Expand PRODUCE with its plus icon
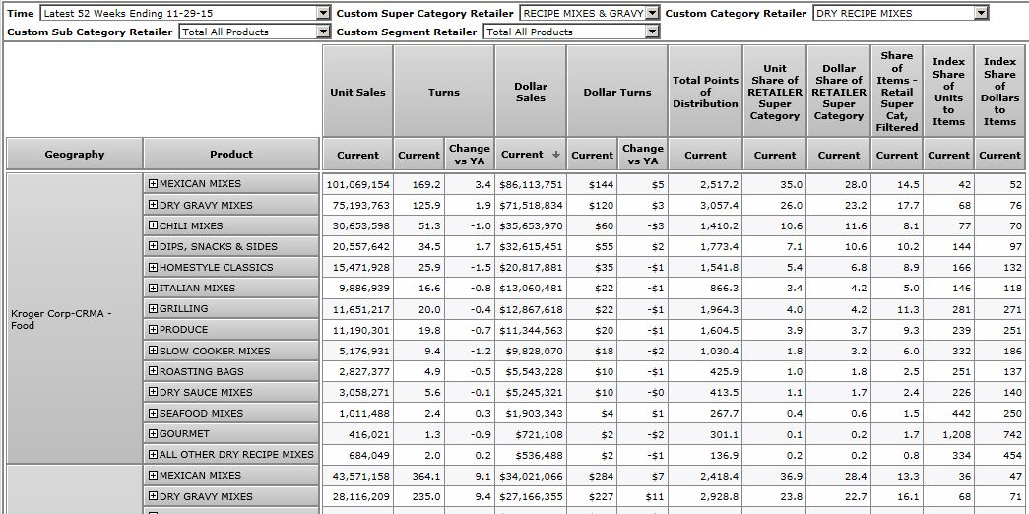 click(x=153, y=330)
